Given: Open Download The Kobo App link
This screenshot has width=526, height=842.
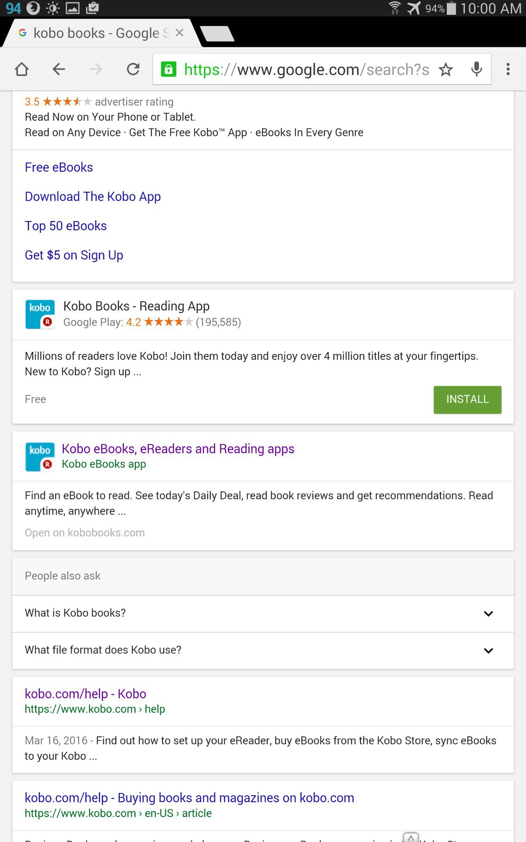Looking at the screenshot, I should pos(93,197).
